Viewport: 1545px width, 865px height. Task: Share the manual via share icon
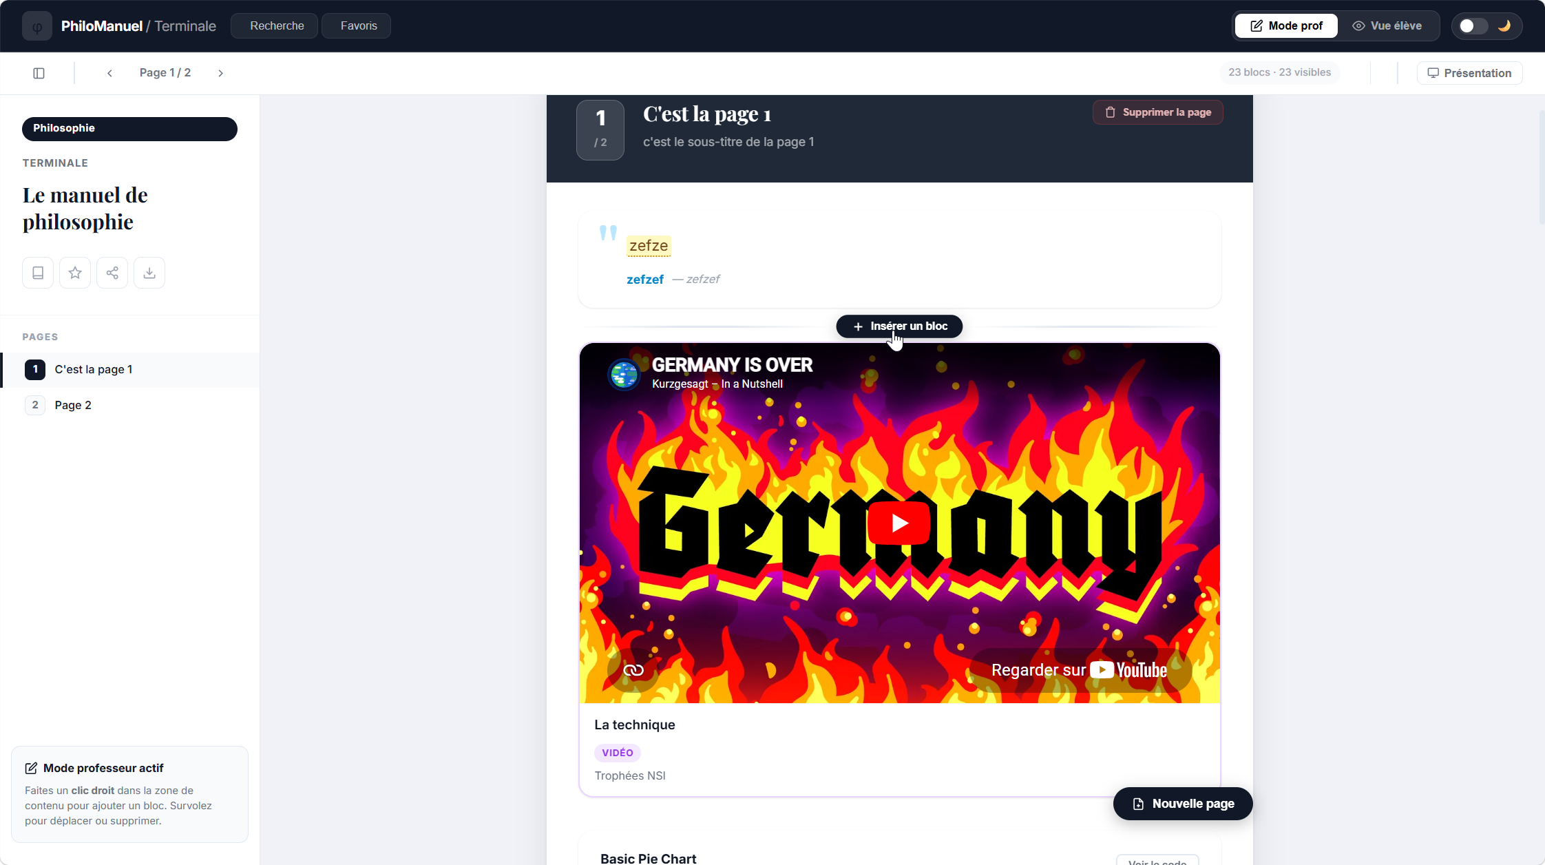(x=112, y=273)
